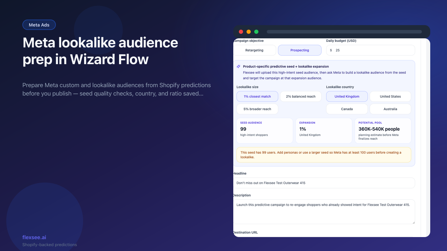The height and width of the screenshot is (251, 447).
Task: Click the browser address bar
Action: [344, 32]
